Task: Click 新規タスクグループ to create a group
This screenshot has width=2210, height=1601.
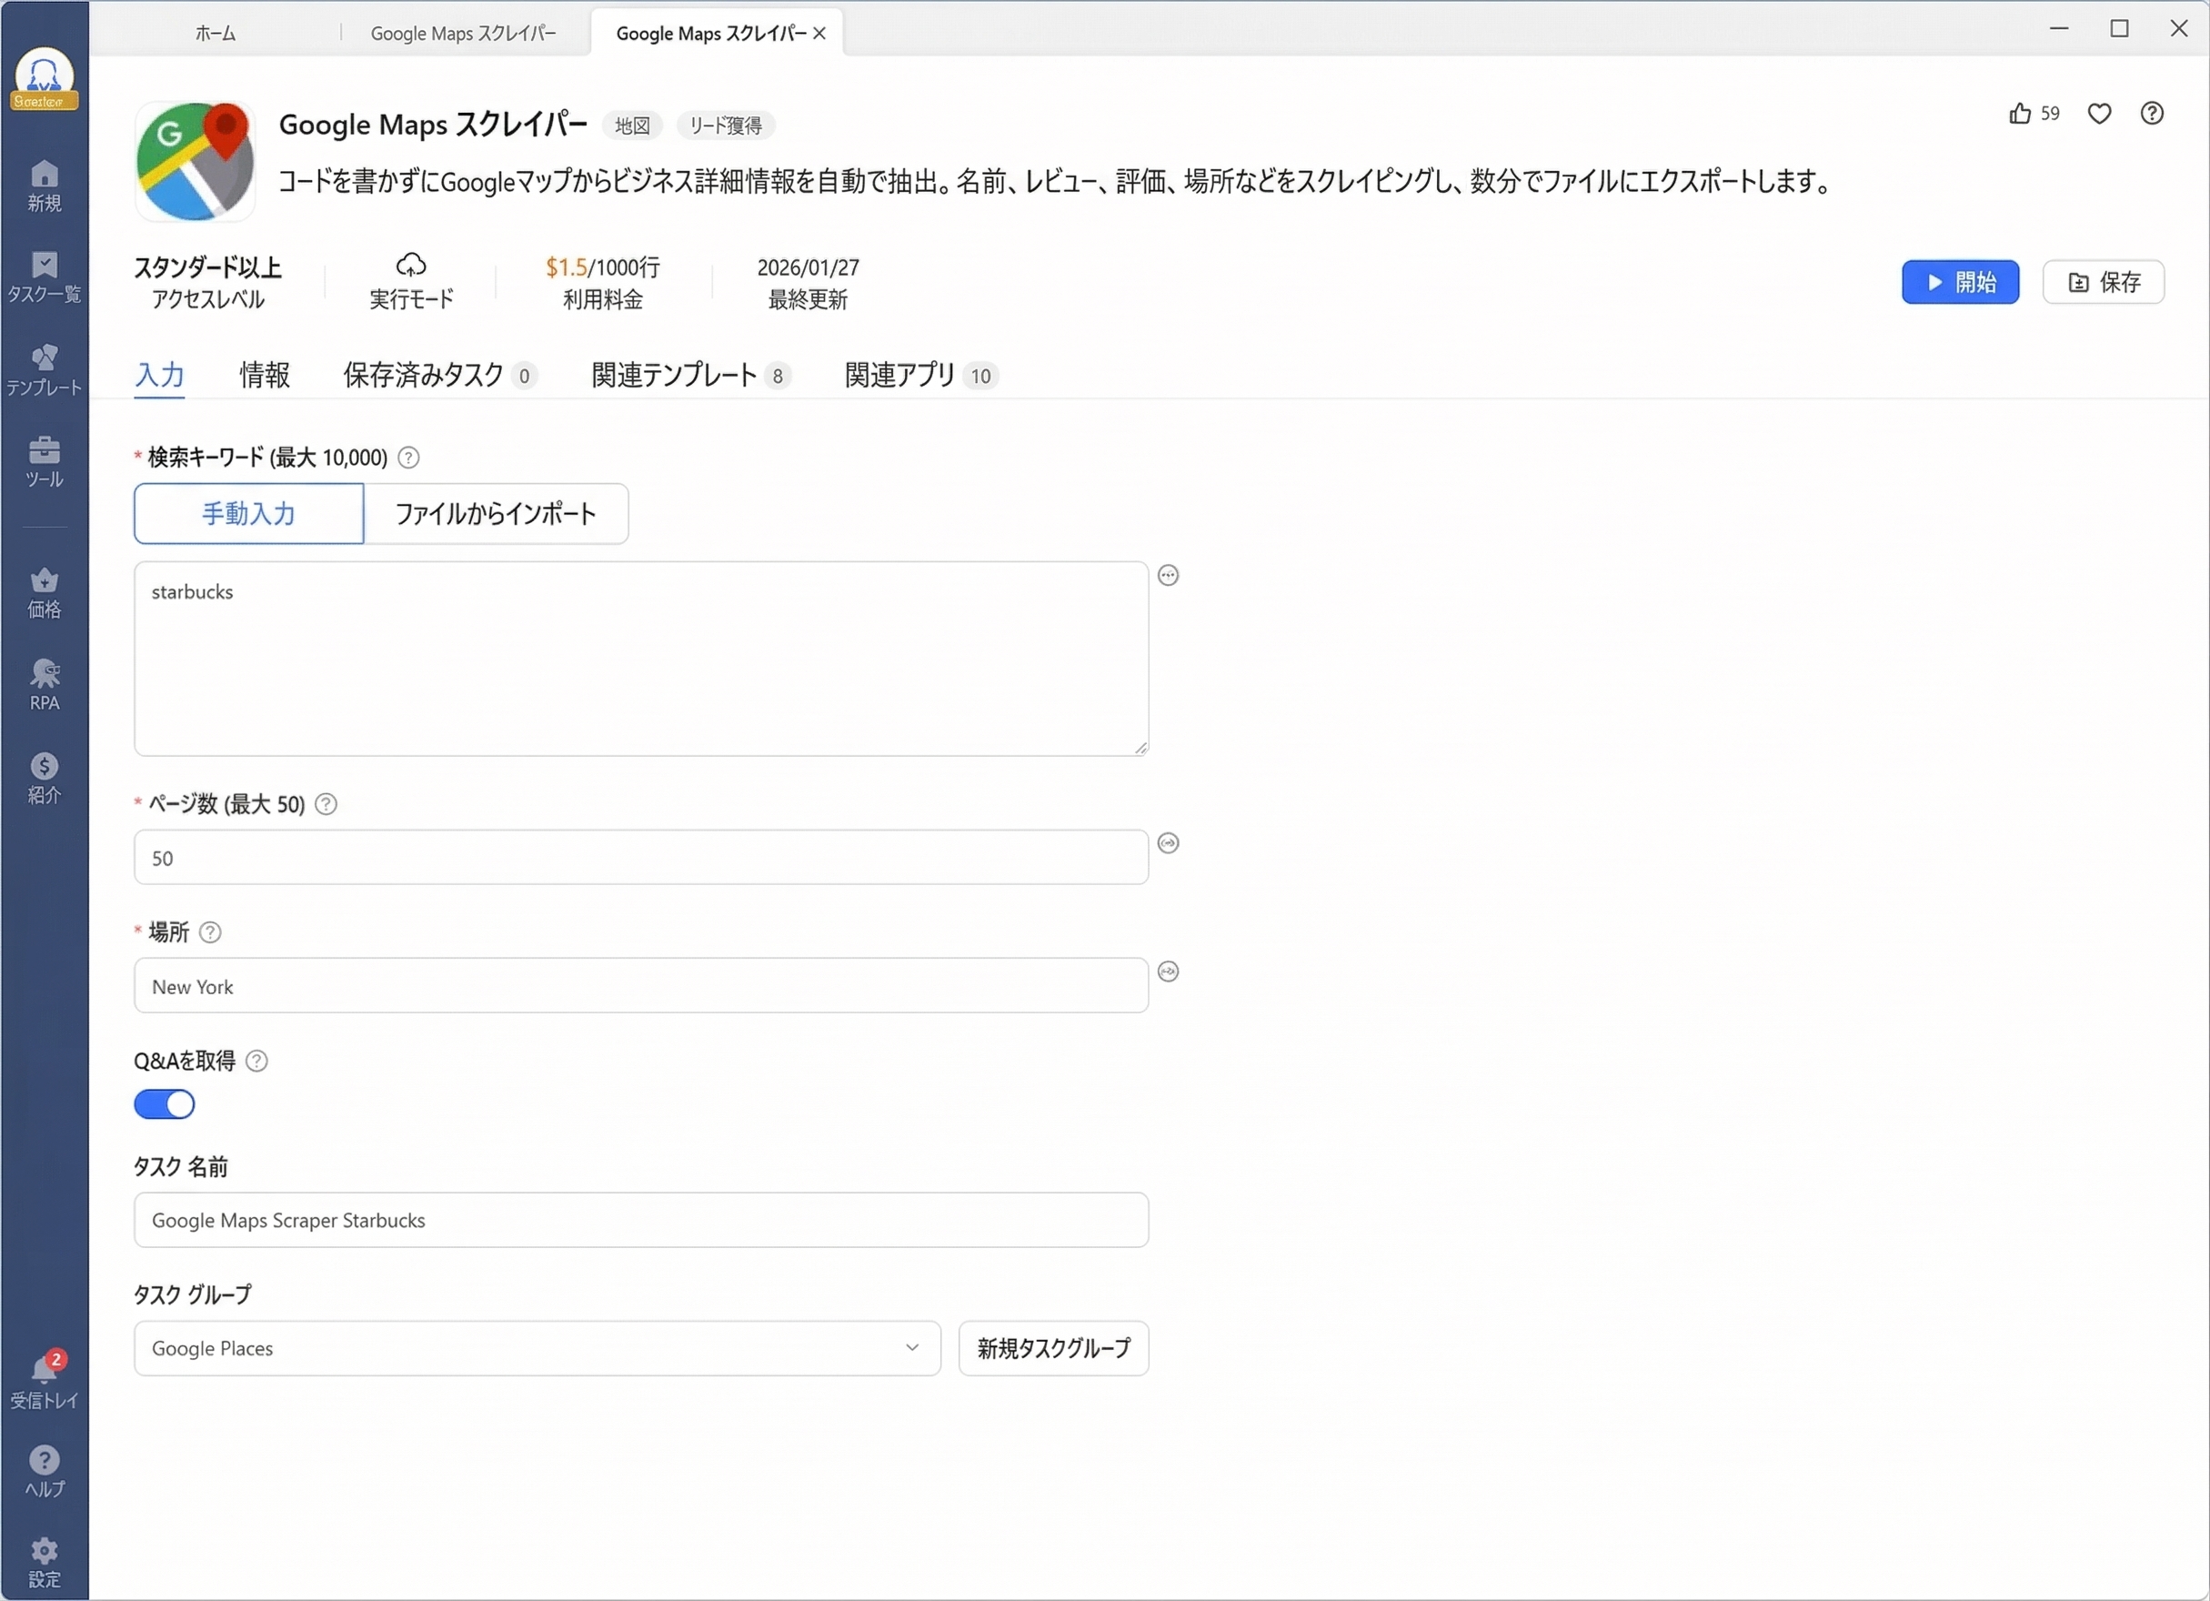Action: point(1053,1349)
